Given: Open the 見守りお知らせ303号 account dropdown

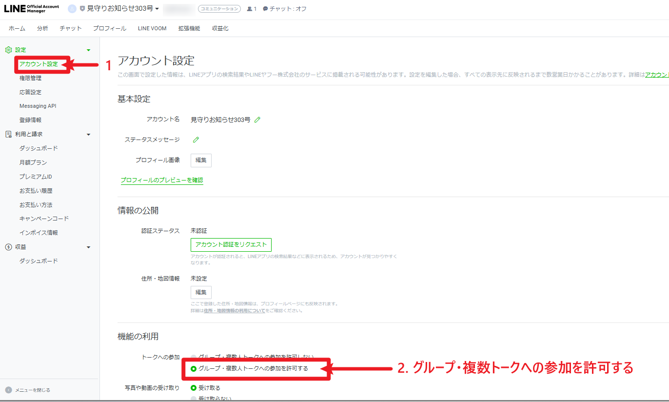Looking at the screenshot, I should click(123, 9).
